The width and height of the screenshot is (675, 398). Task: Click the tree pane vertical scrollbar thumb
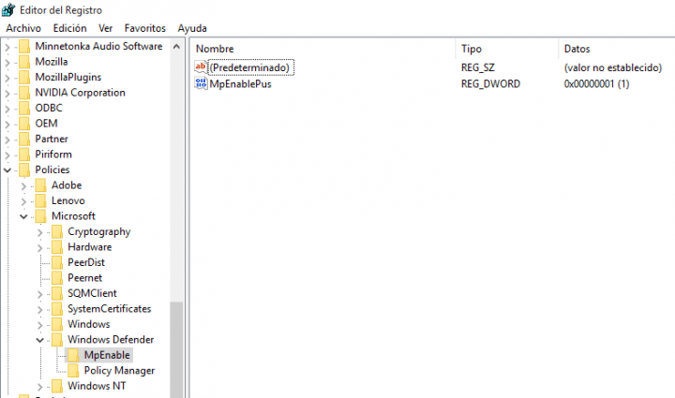[x=176, y=349]
